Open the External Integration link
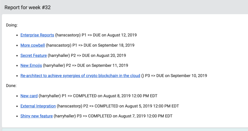 pyautogui.click(x=38, y=106)
